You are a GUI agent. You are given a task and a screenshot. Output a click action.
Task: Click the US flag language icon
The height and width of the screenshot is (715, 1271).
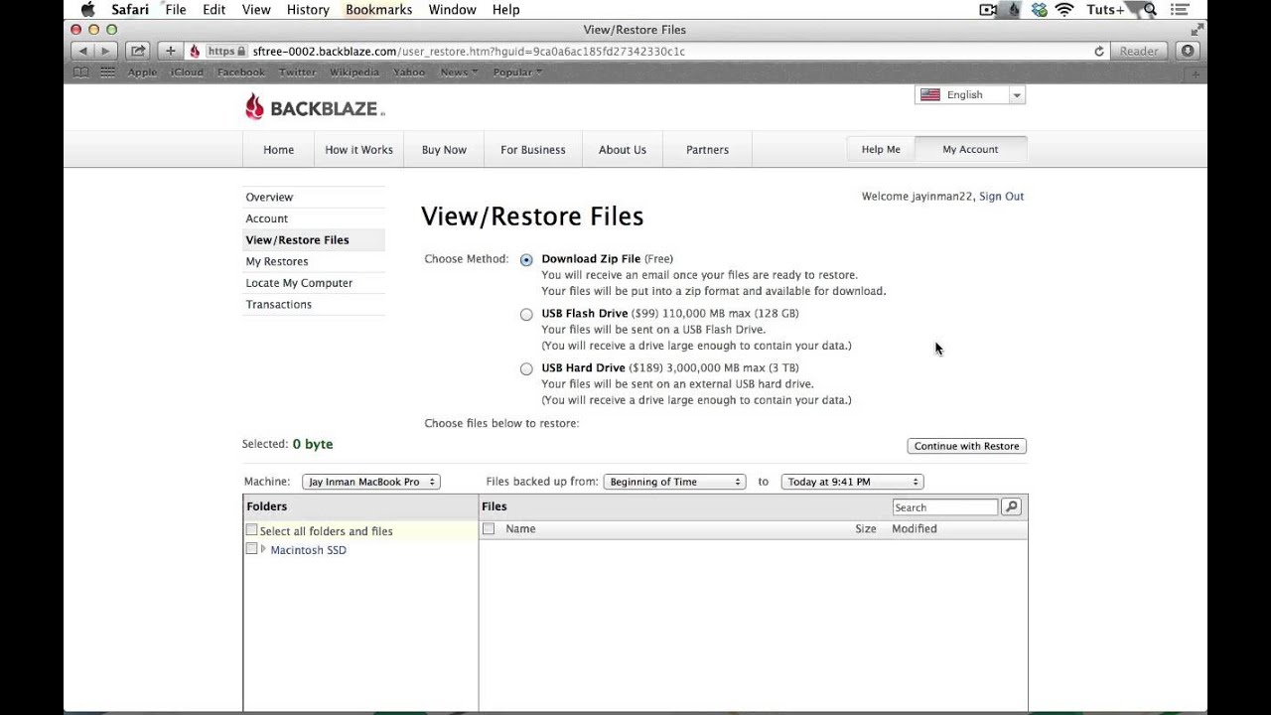930,94
